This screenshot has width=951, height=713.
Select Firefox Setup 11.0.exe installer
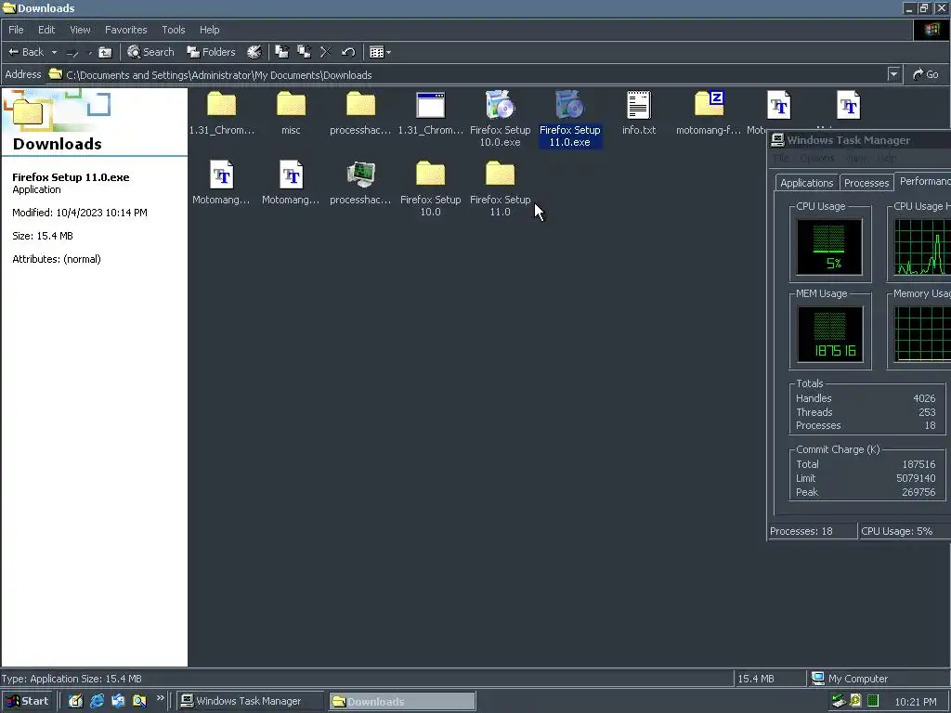(x=570, y=119)
